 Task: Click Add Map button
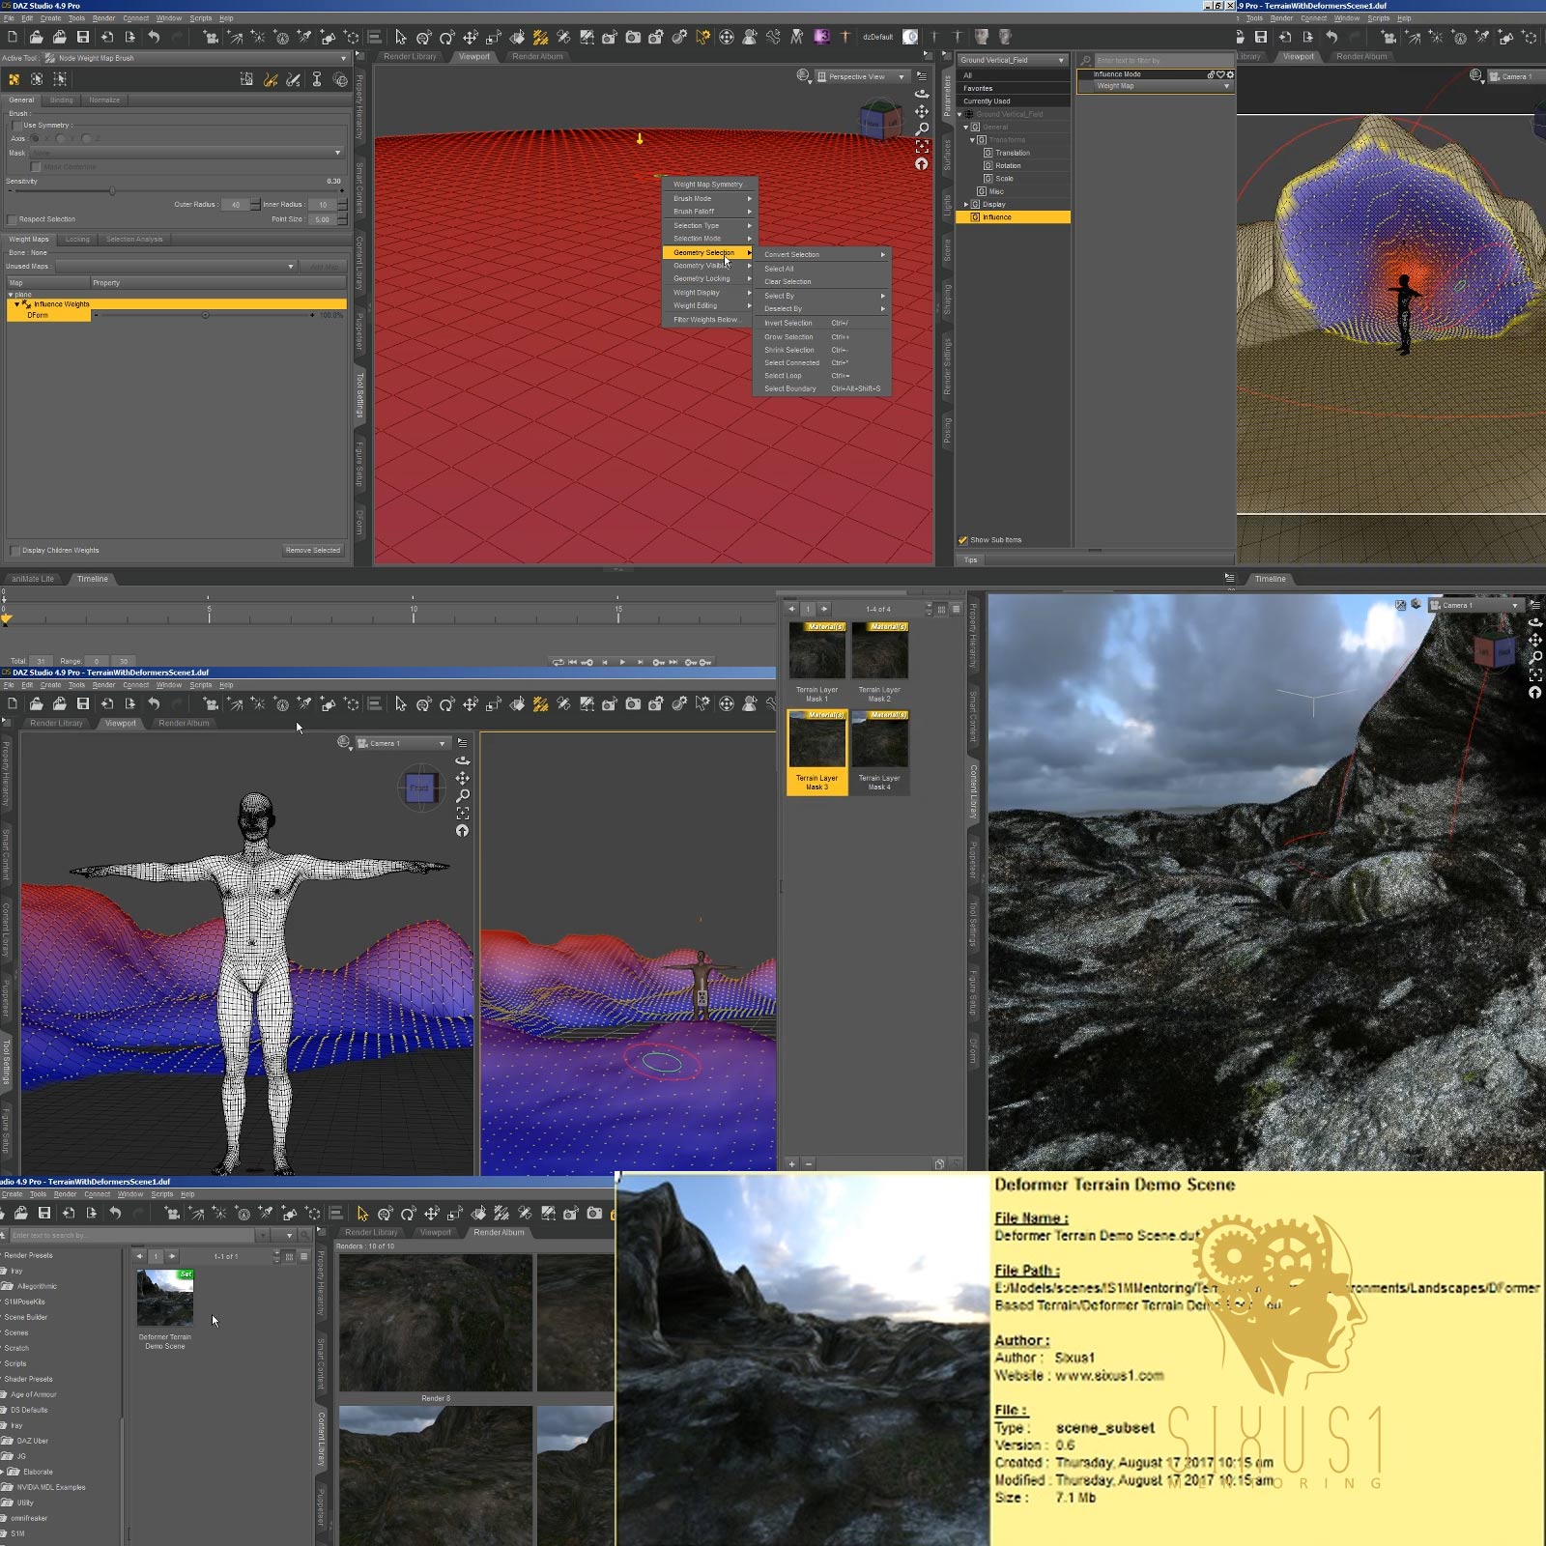(324, 266)
